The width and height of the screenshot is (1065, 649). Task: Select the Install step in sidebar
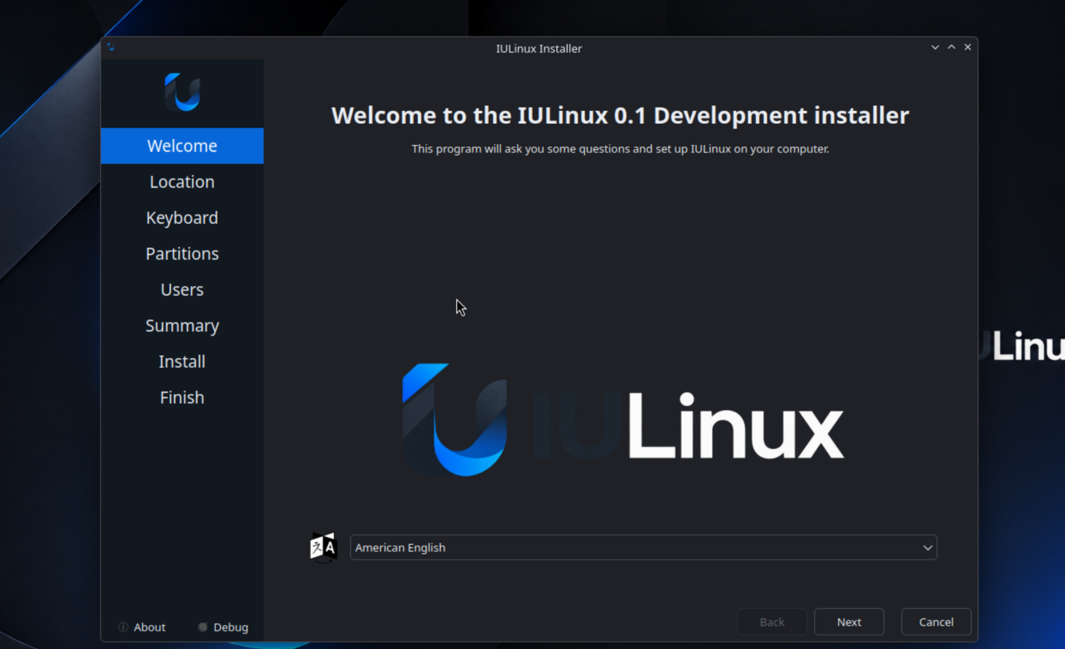point(182,361)
